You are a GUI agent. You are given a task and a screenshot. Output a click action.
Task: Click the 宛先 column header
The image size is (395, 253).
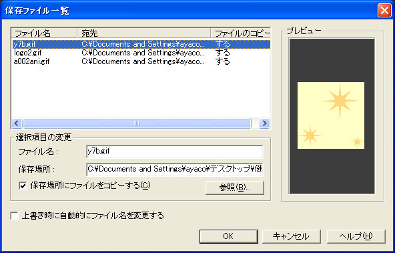144,33
